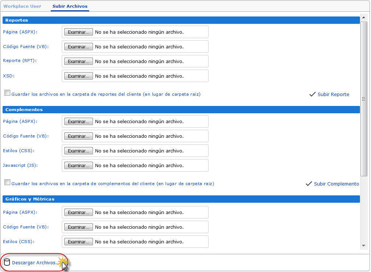Browse for Reportes Código Fuente (VB) file
Viewport: 371px width, 272px height.
(x=78, y=47)
